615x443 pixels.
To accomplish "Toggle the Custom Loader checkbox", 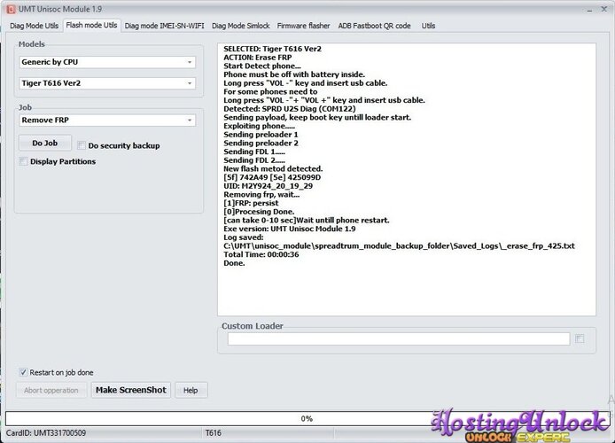I will click(580, 338).
